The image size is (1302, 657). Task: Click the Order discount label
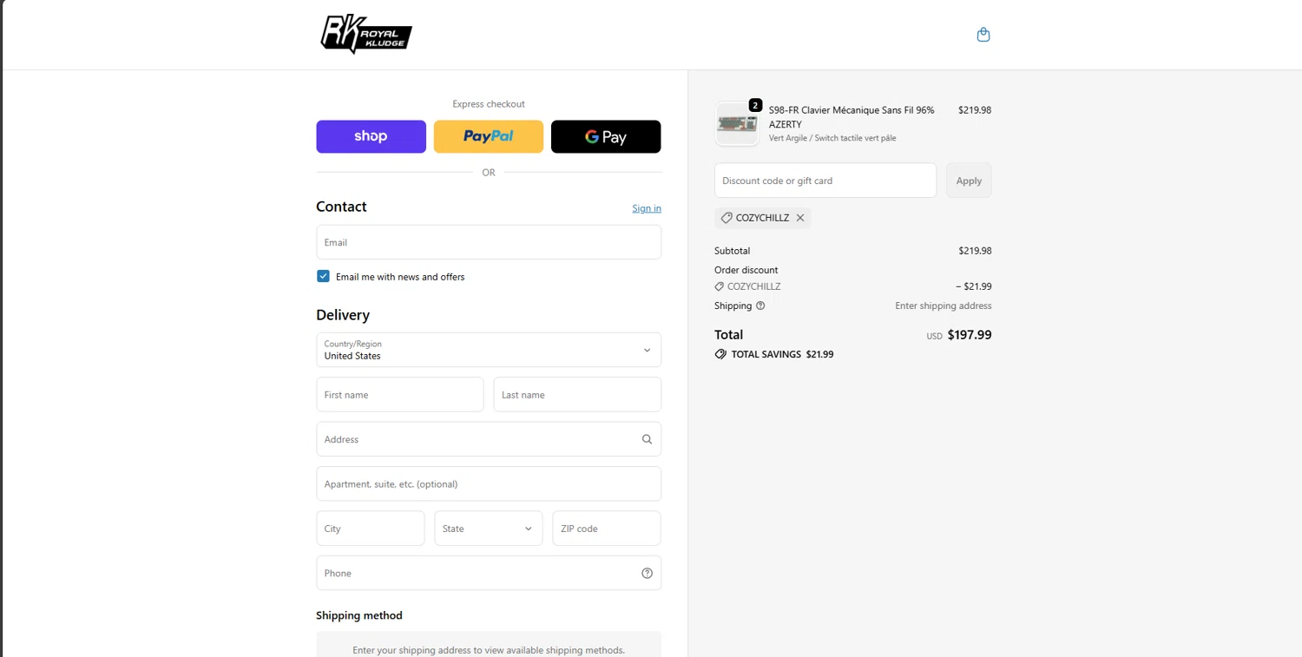coord(746,270)
